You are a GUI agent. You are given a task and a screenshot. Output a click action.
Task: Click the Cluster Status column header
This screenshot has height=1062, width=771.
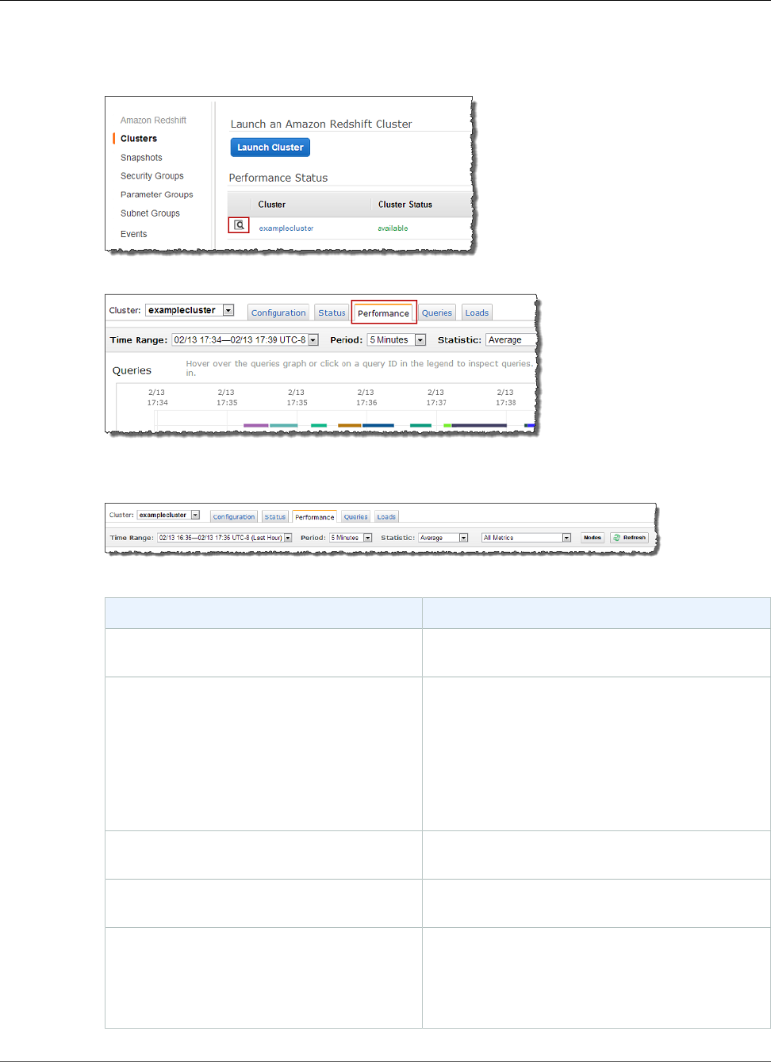(405, 205)
